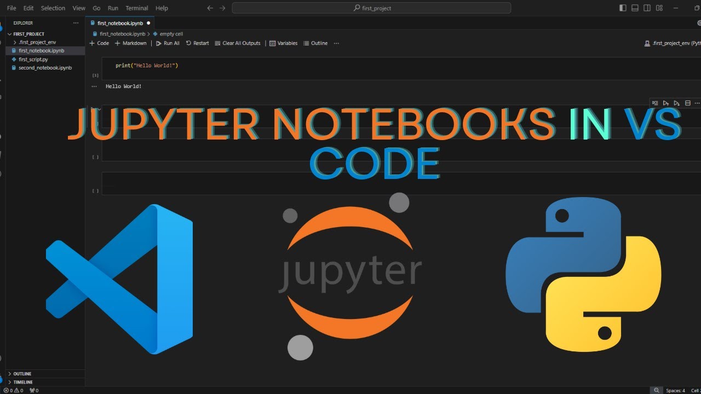Toggle the bottom panel layout icon

[635, 8]
